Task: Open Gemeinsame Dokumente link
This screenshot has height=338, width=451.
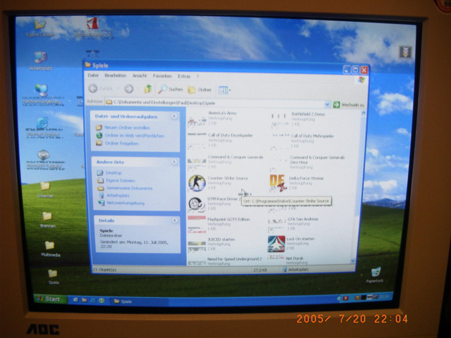Action: [x=129, y=188]
